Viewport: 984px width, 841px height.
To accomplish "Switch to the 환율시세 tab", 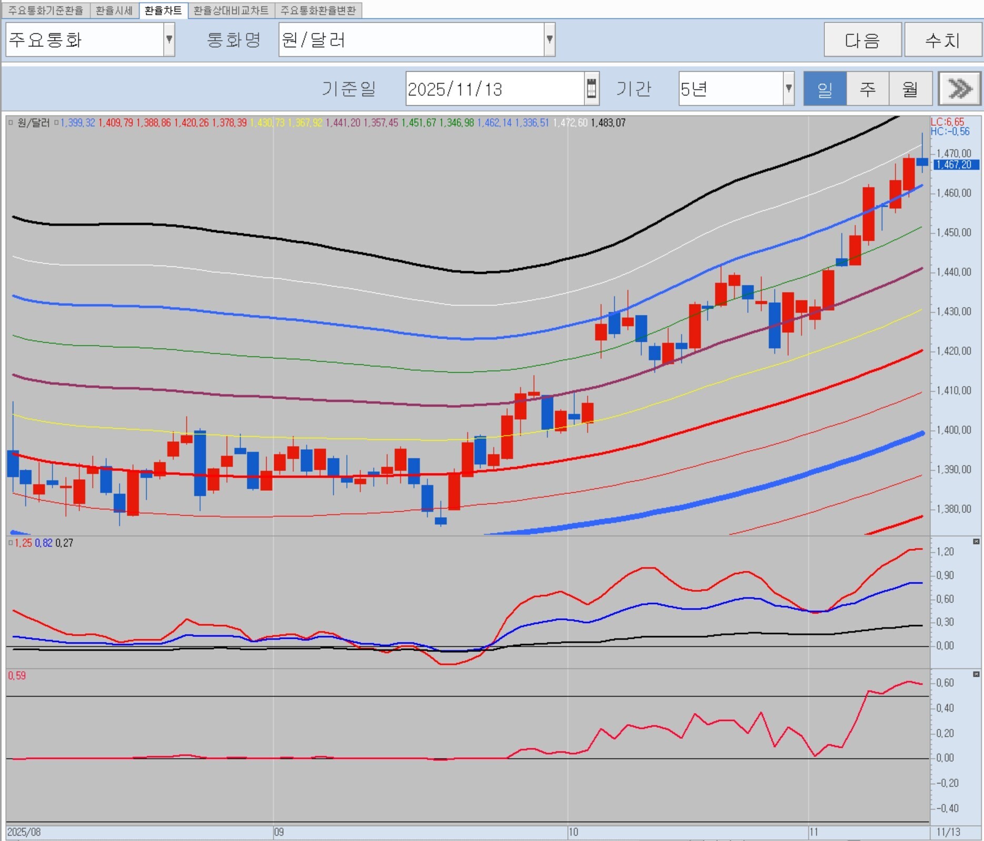I will (x=114, y=11).
